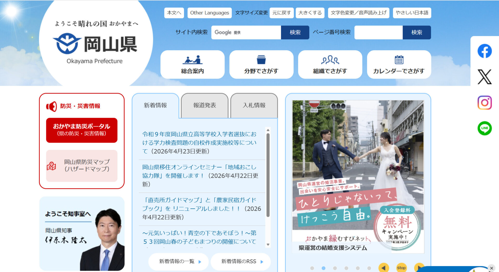Screen dimensions: 499x272
Task: Switch to やさしい日本語
Action: pos(412,13)
